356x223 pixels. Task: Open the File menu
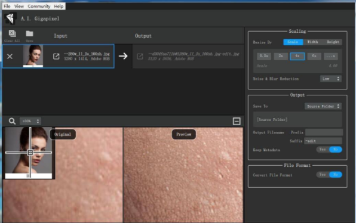(7, 7)
